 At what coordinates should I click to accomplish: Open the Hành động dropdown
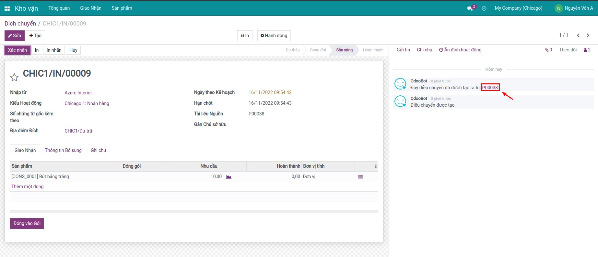point(274,36)
